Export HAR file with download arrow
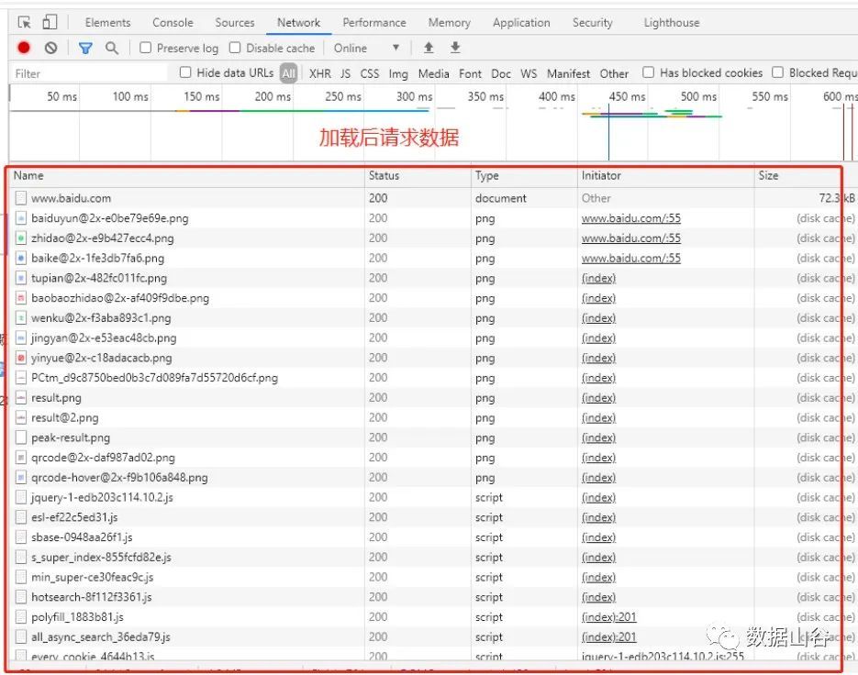 tap(455, 48)
